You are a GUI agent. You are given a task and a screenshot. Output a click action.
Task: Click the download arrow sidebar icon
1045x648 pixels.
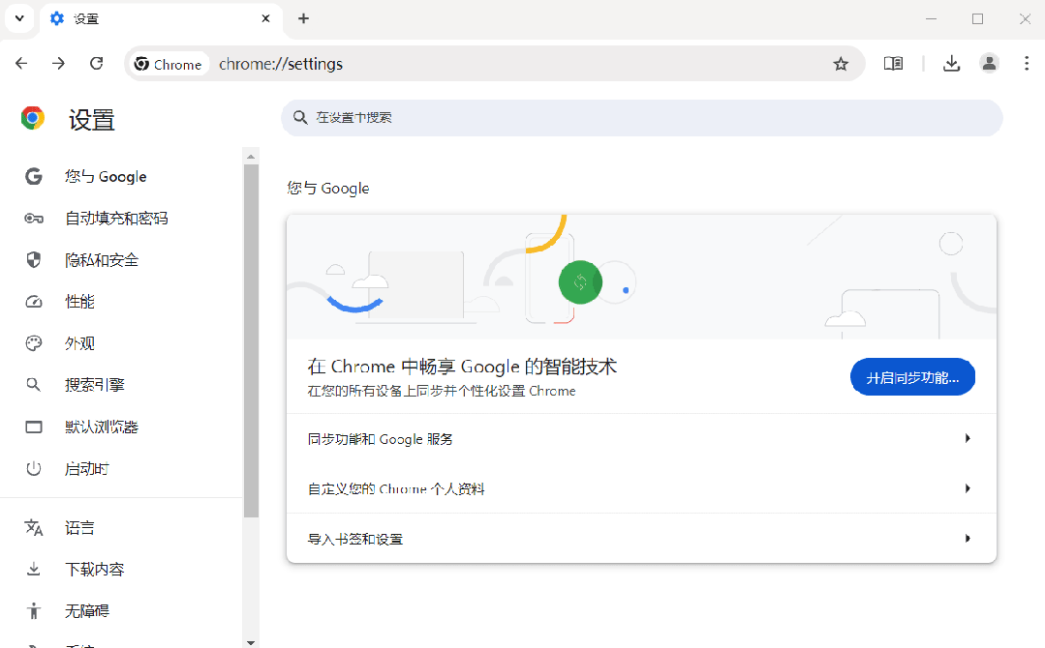[33, 570]
